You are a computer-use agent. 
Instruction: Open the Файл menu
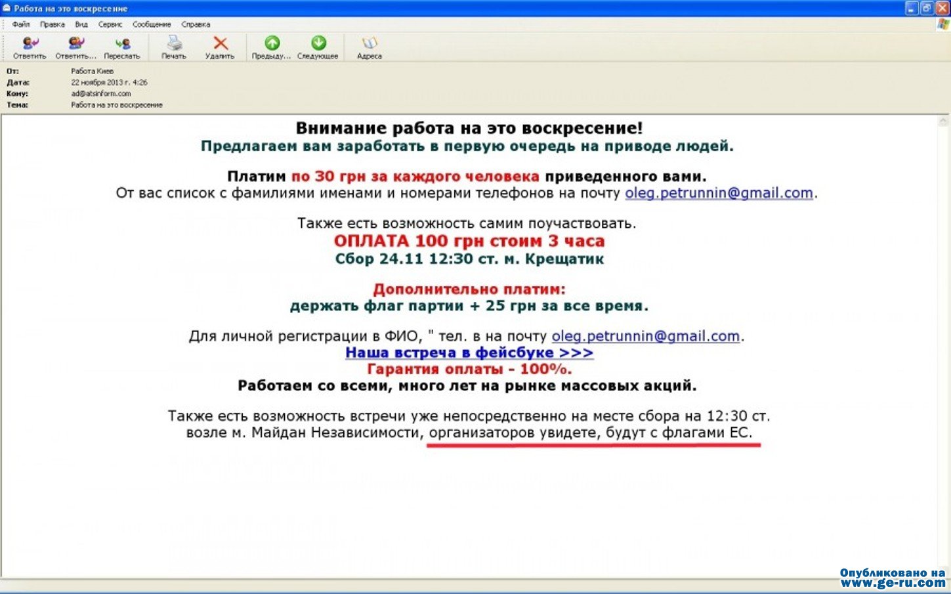pos(20,24)
